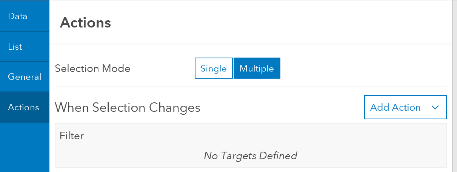Viewport: 457px width, 172px height.
Task: Click the Add Action button text
Action: (x=395, y=107)
